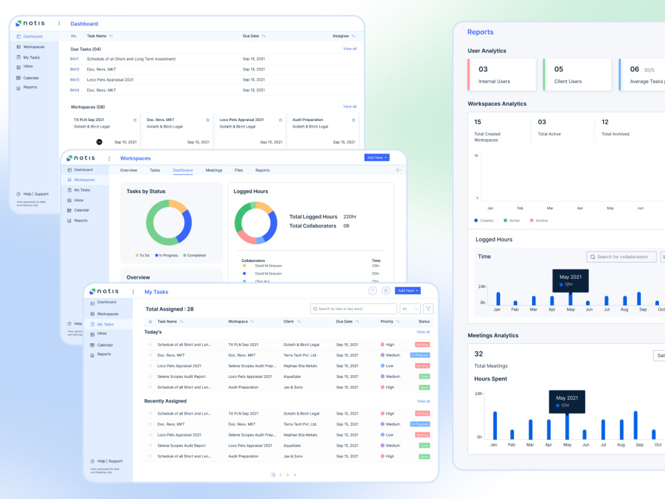Click Created legend dot in Workspaces Analytics

[x=476, y=221]
